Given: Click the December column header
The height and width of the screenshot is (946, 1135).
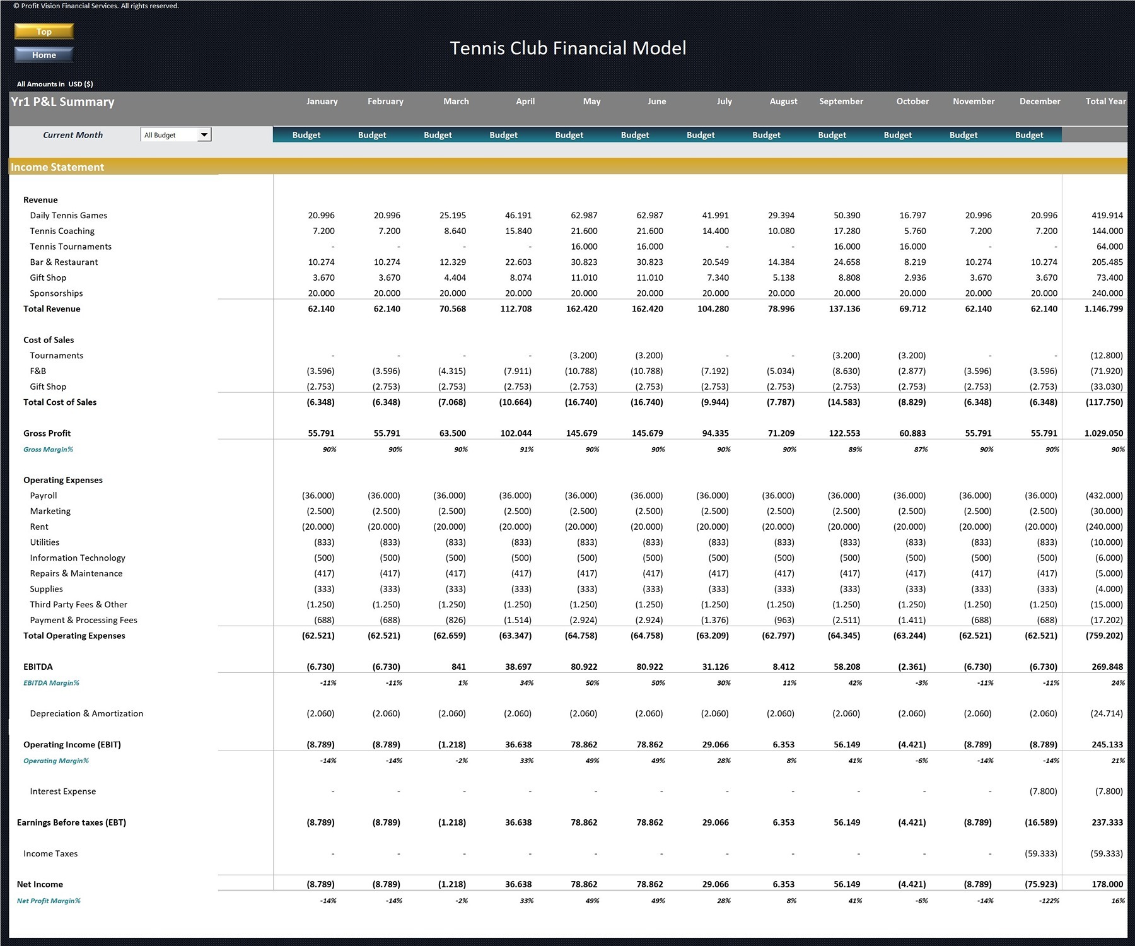Looking at the screenshot, I should pyautogui.click(x=1040, y=101).
